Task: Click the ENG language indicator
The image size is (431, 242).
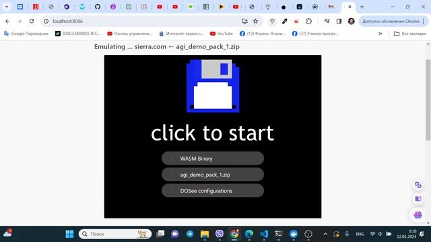Action: (x=360, y=234)
